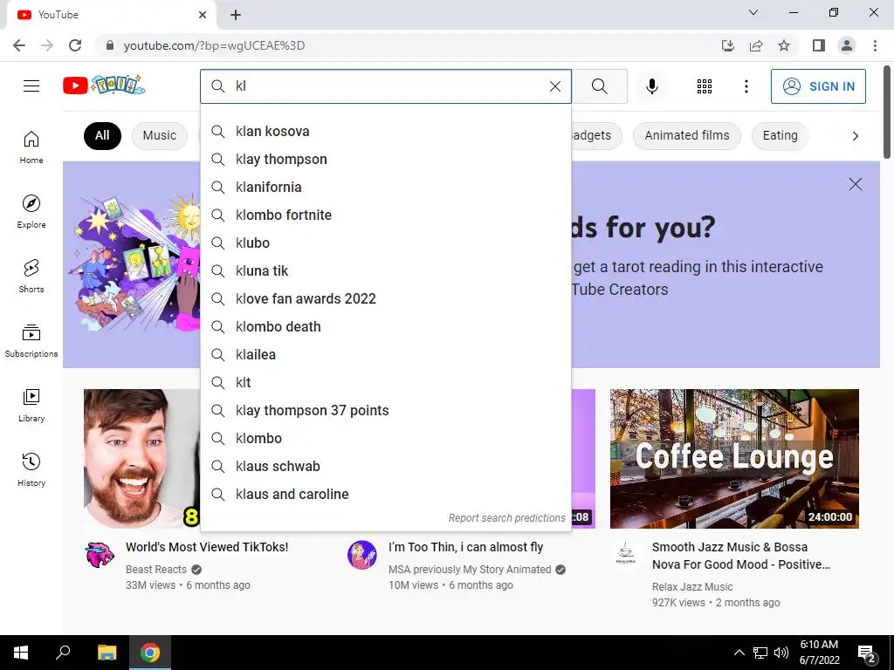
Task: Open World's Most Viewed TikToks thumbnail
Action: click(142, 459)
